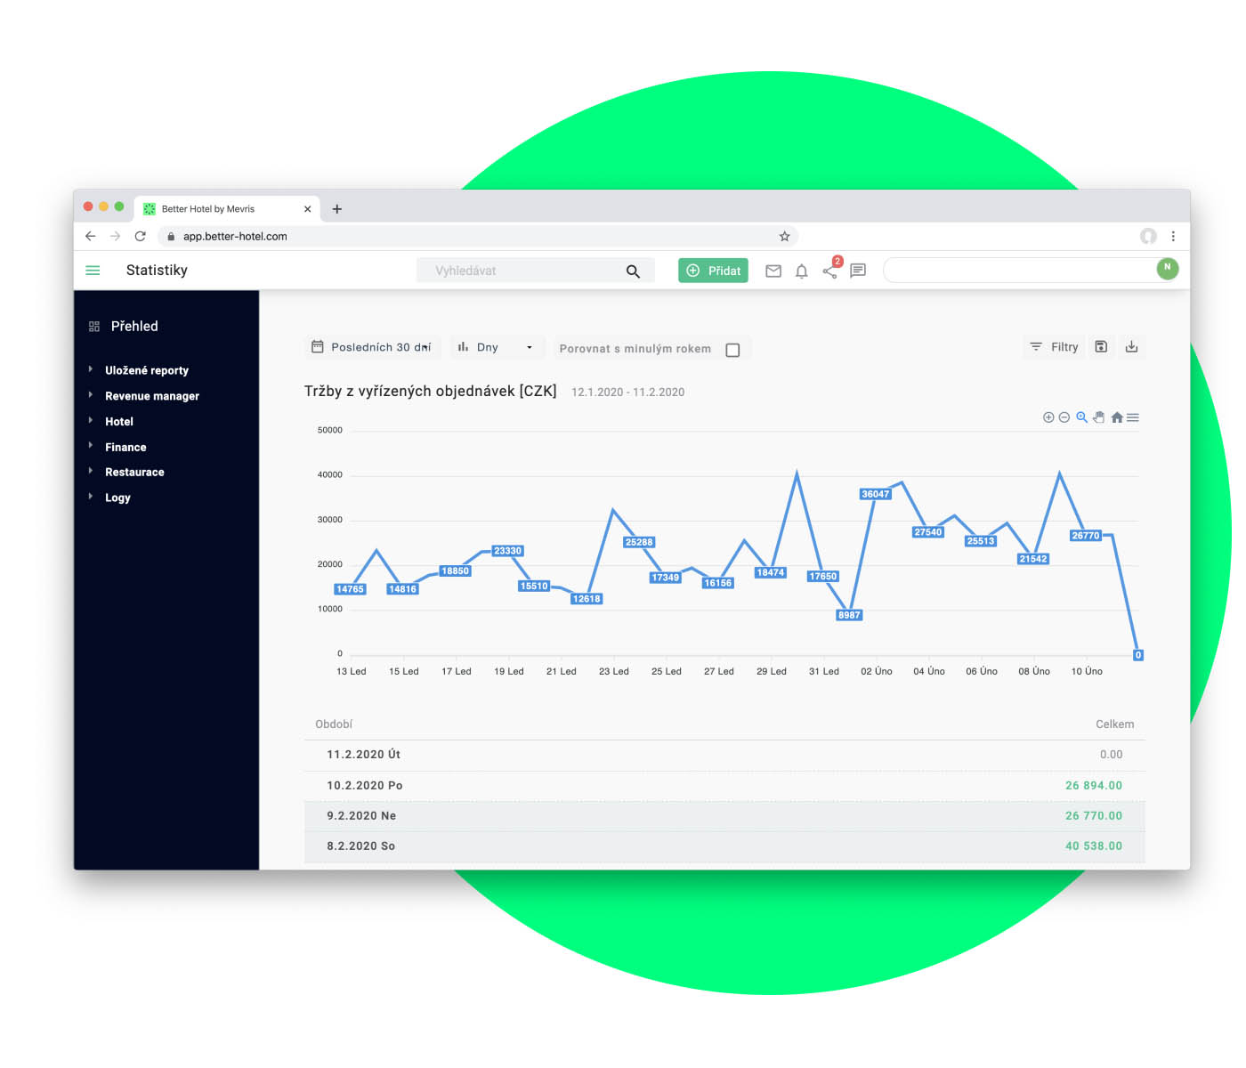
Task: Toggle Porovnat s minulým rokem checkbox
Action: click(x=732, y=350)
